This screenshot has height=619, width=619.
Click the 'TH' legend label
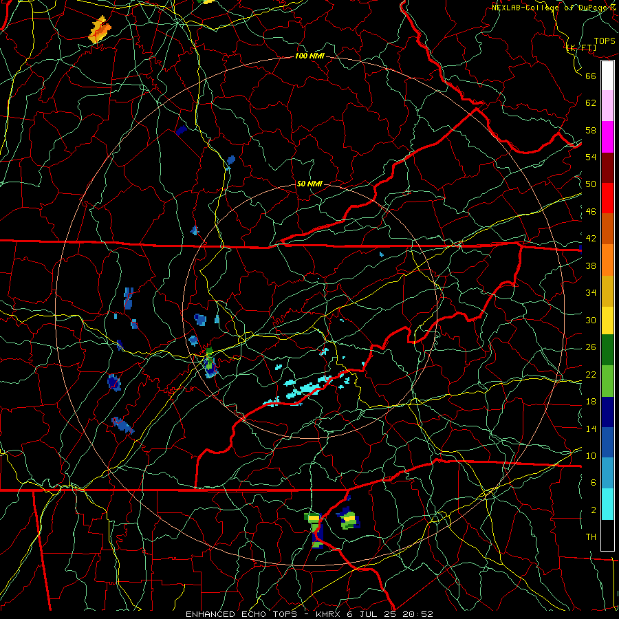point(591,537)
